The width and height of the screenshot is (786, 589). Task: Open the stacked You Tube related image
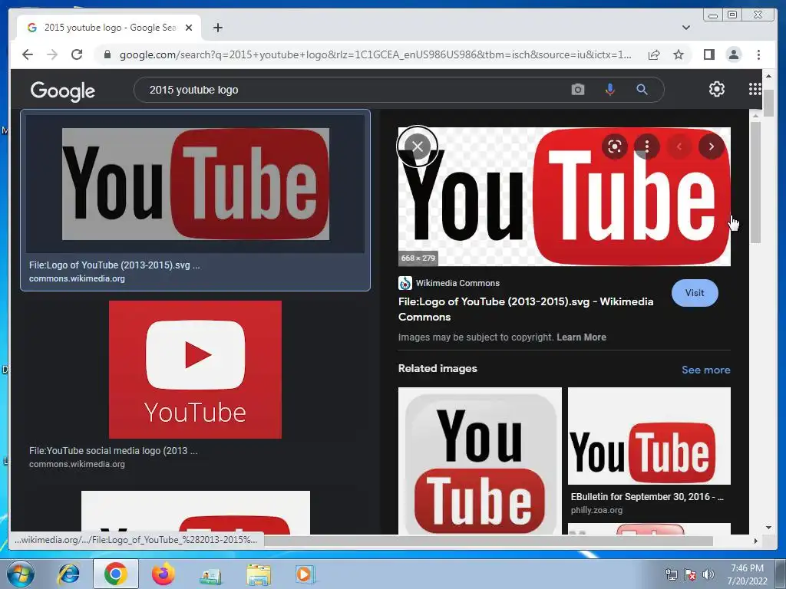[x=480, y=461]
